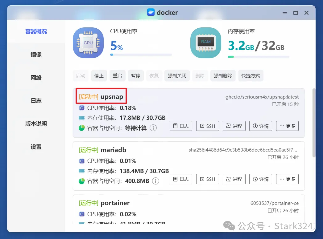Open 版本说明 page
Screen dimensions: 323x239
pos(36,124)
